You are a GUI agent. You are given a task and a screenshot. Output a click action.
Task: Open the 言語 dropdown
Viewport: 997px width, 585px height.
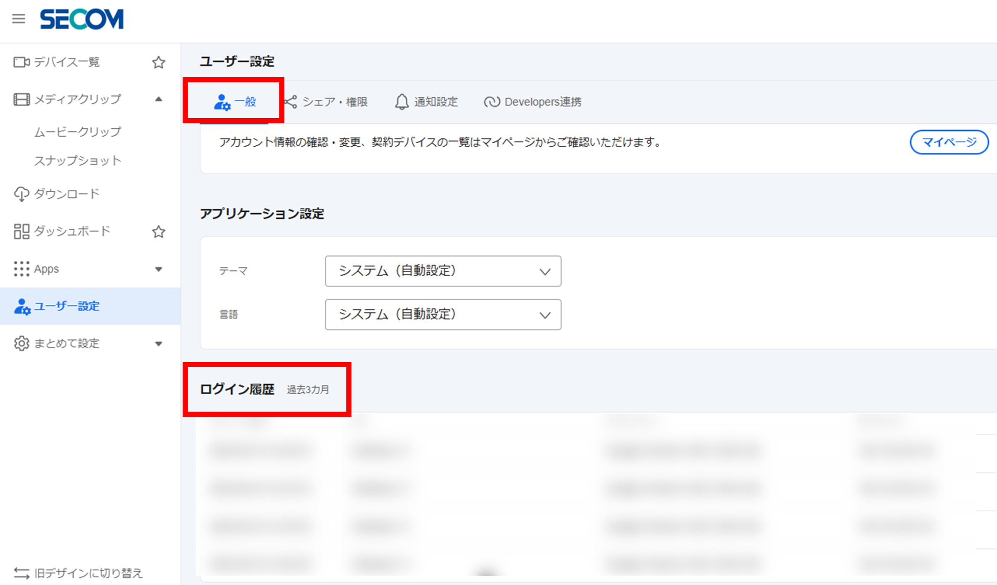[443, 314]
